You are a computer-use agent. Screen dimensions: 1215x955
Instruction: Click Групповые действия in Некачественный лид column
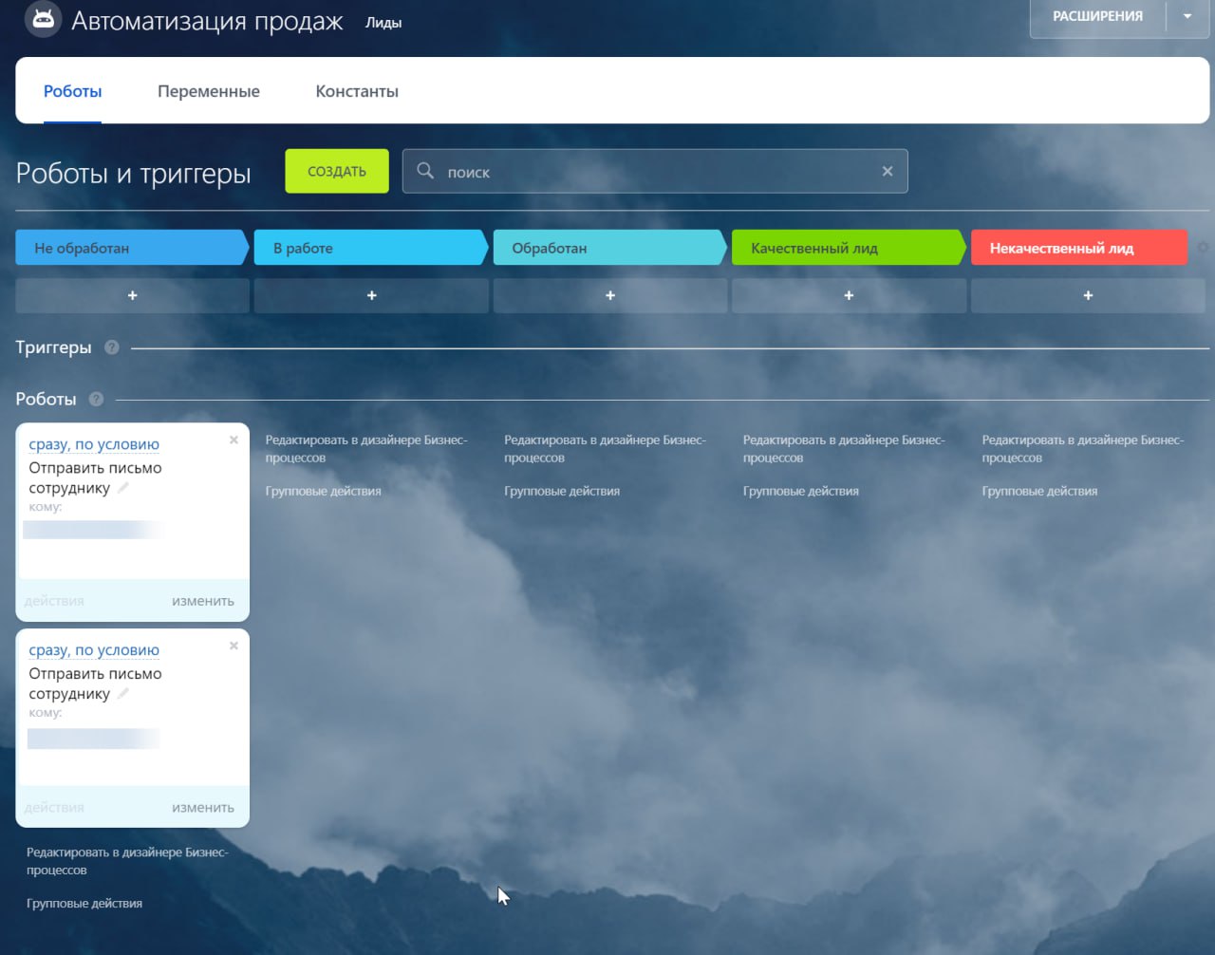pos(1039,491)
